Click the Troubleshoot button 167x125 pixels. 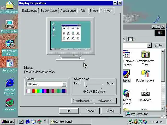[x=82, y=101]
